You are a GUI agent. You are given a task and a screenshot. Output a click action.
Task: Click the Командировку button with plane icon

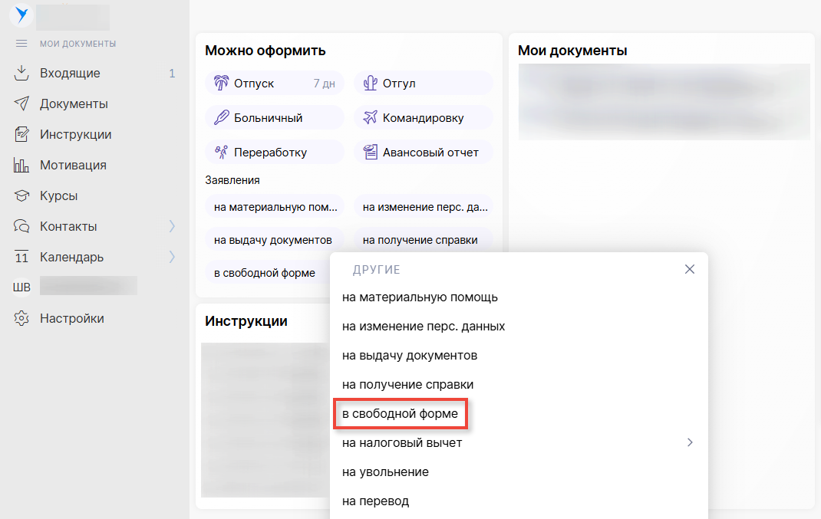tap(423, 118)
